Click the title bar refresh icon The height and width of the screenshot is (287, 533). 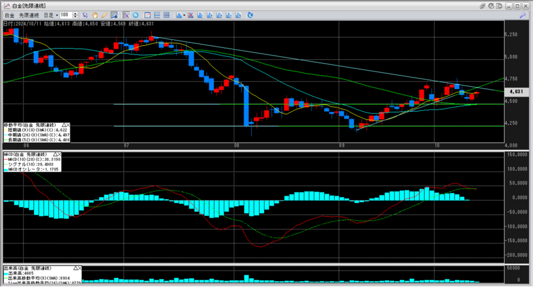tap(491, 6)
